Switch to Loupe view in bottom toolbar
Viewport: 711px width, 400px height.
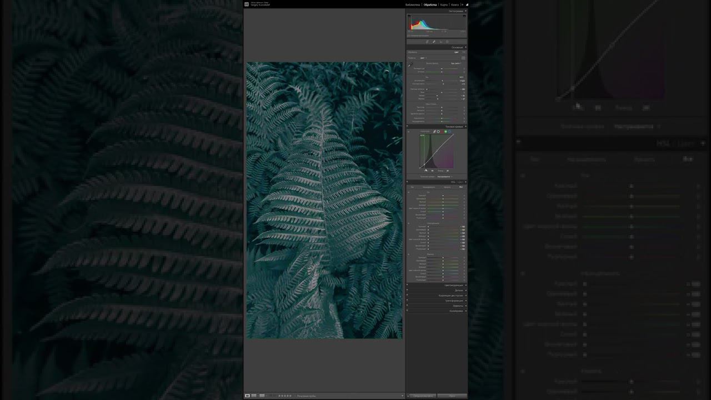click(247, 396)
